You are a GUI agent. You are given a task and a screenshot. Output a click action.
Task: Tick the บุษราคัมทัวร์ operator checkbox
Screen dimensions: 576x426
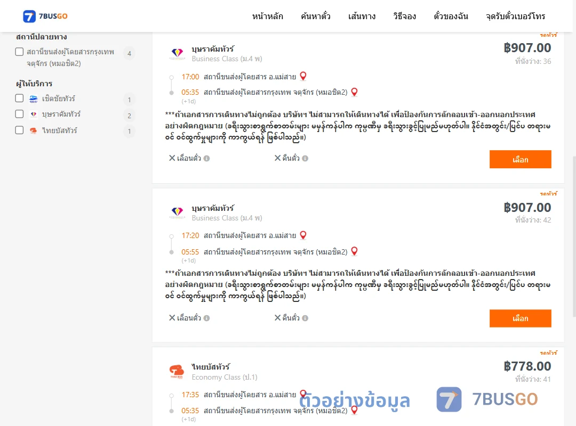tap(20, 114)
